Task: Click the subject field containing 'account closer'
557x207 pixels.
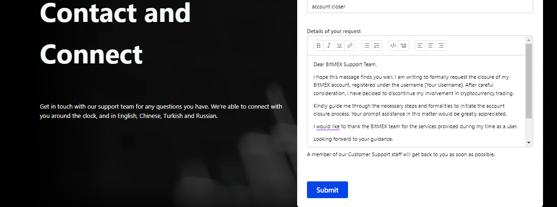Action: (420, 7)
